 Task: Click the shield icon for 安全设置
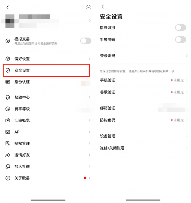(8, 70)
